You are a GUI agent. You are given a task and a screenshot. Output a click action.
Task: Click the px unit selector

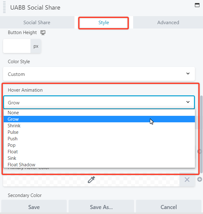click(x=36, y=46)
